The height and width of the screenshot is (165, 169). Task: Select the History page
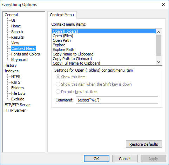pyautogui.click(x=11, y=65)
